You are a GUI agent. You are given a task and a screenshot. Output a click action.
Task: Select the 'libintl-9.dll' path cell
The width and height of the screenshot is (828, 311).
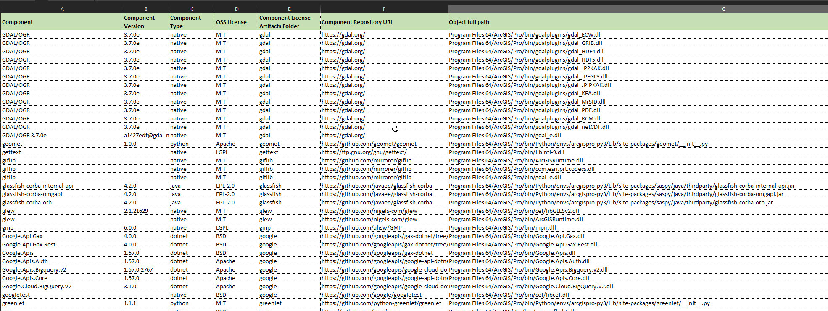(x=638, y=152)
